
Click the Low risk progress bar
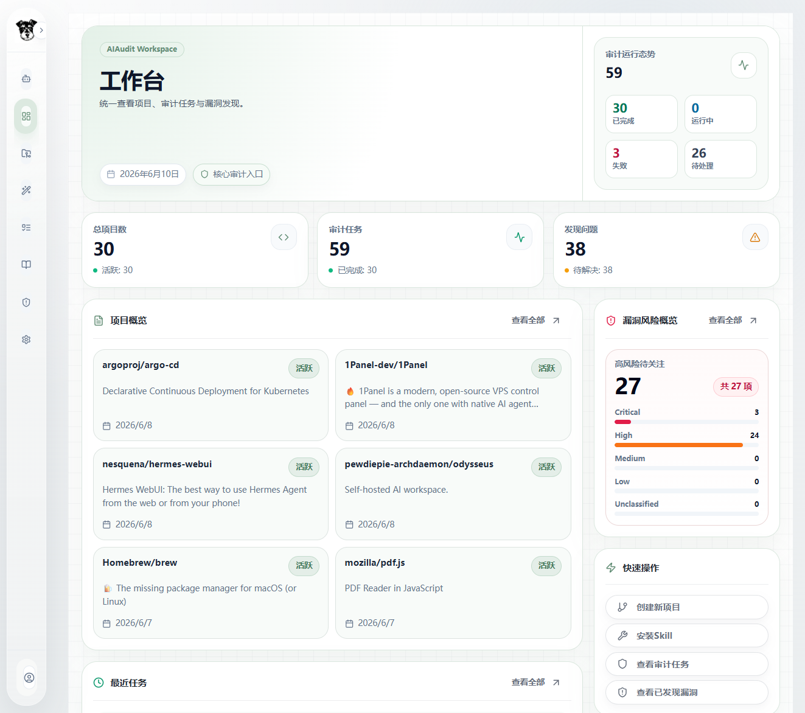(686, 491)
